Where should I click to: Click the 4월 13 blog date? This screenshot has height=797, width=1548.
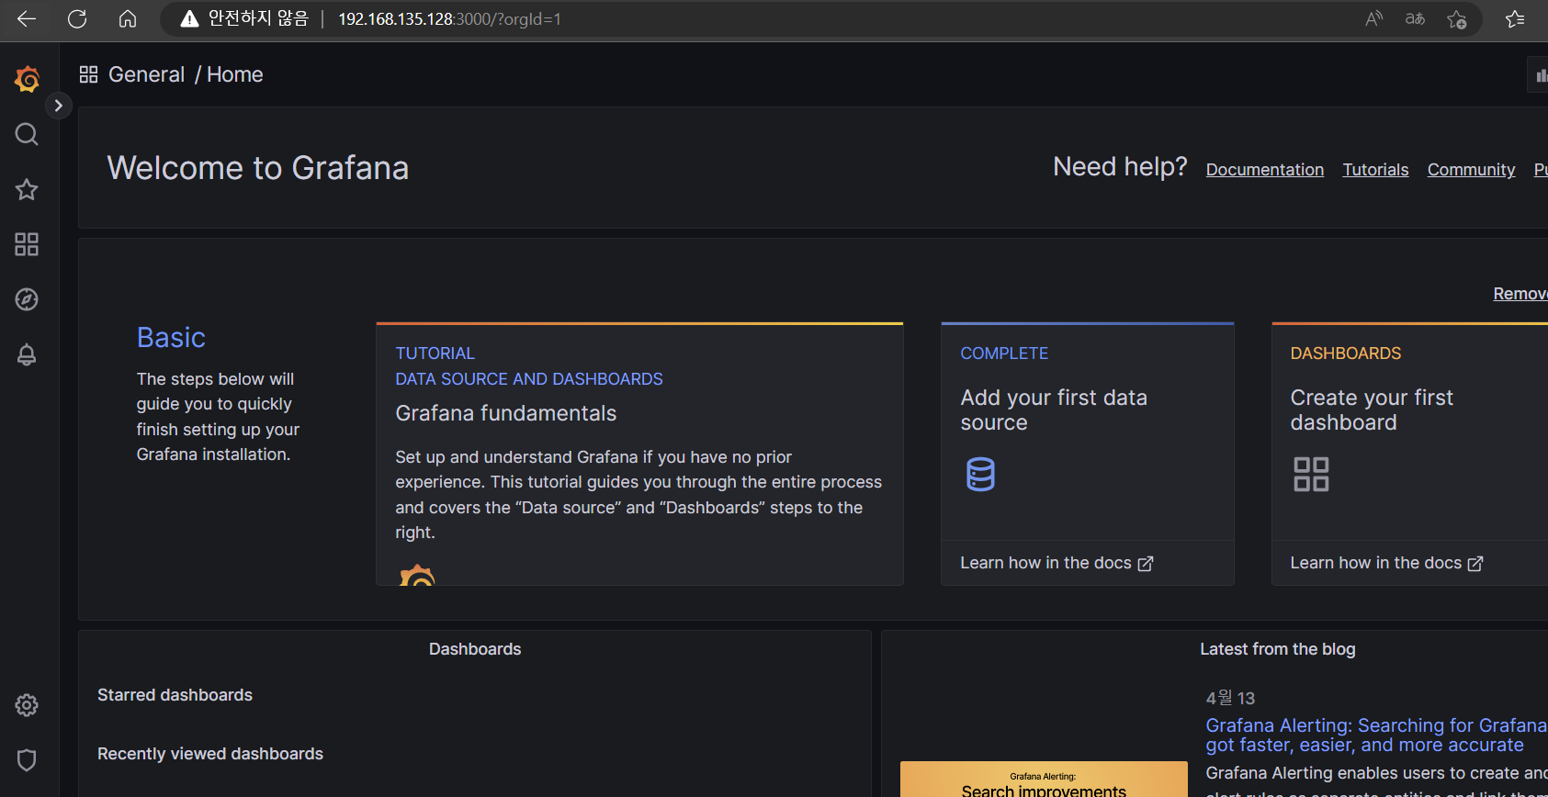click(x=1230, y=698)
